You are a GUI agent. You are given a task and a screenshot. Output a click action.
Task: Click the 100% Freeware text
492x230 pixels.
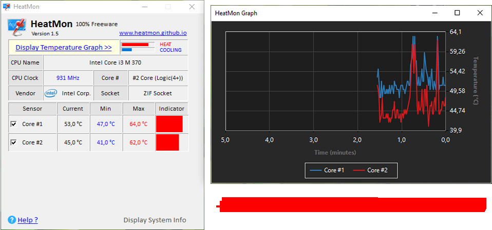pyautogui.click(x=97, y=24)
